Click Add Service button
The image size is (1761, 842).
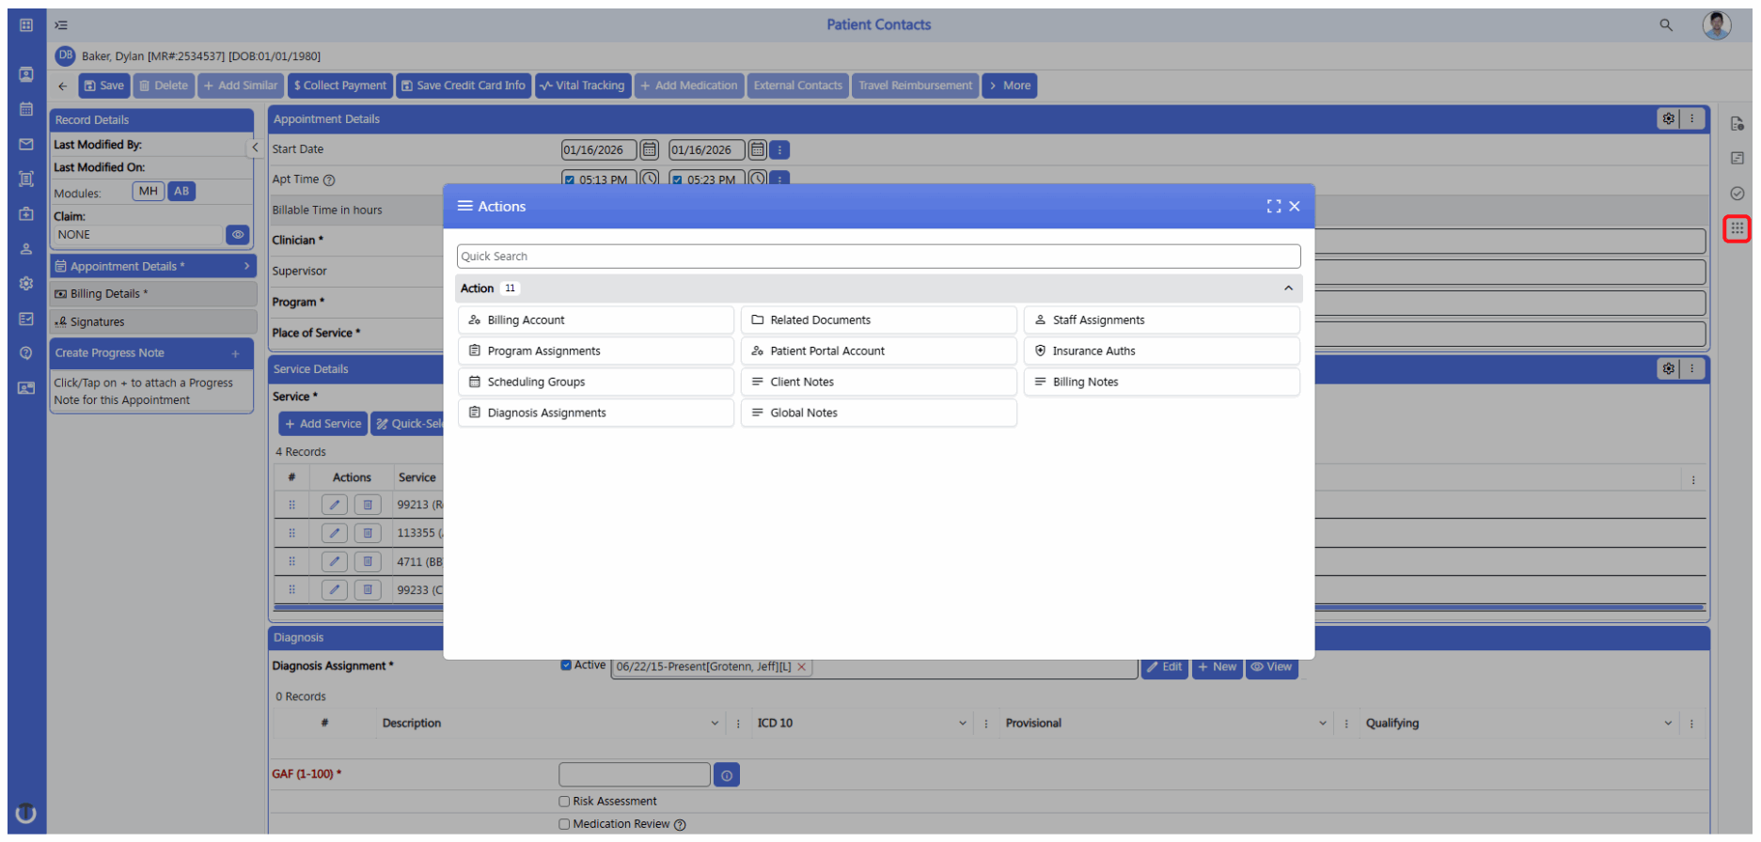pos(323,424)
